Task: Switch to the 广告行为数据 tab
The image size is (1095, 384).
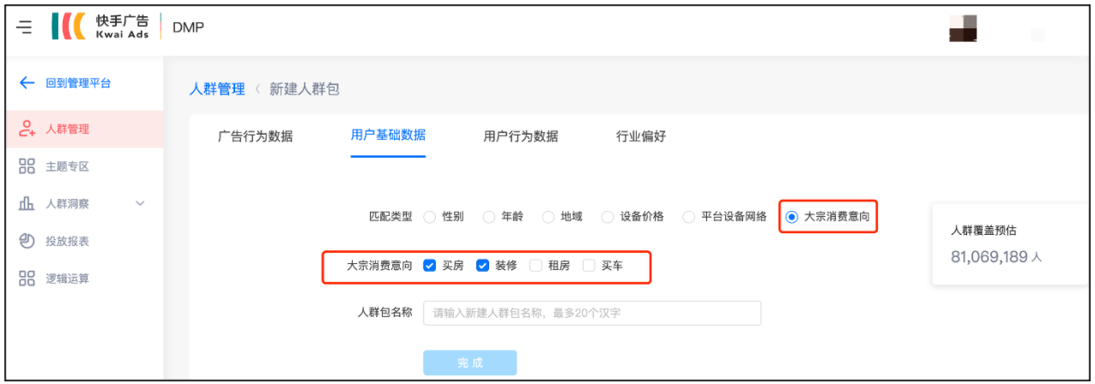Action: click(255, 136)
